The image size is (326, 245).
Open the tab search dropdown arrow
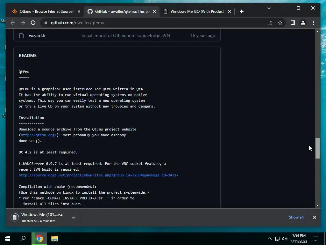tap(269, 8)
